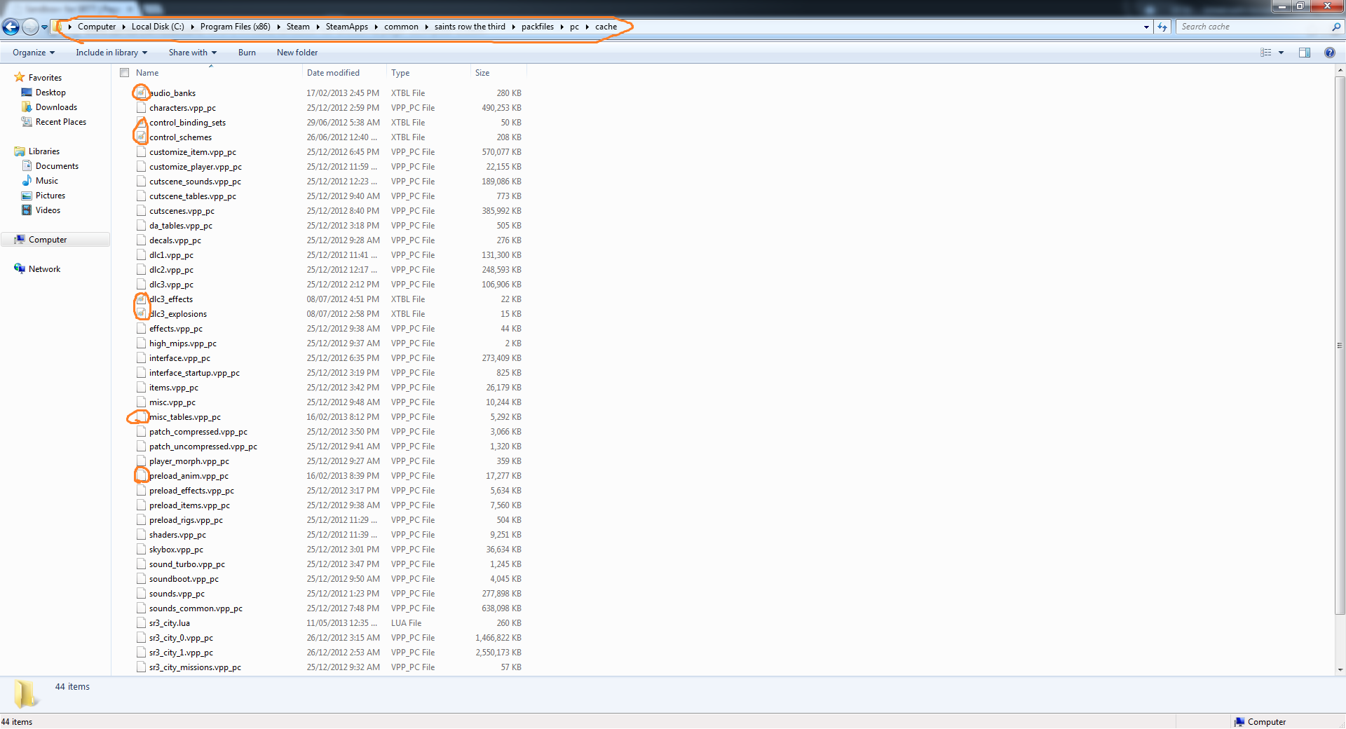Screen dimensions: 1346x729
Task: Click the folder icon in the details pane
Action: [26, 693]
